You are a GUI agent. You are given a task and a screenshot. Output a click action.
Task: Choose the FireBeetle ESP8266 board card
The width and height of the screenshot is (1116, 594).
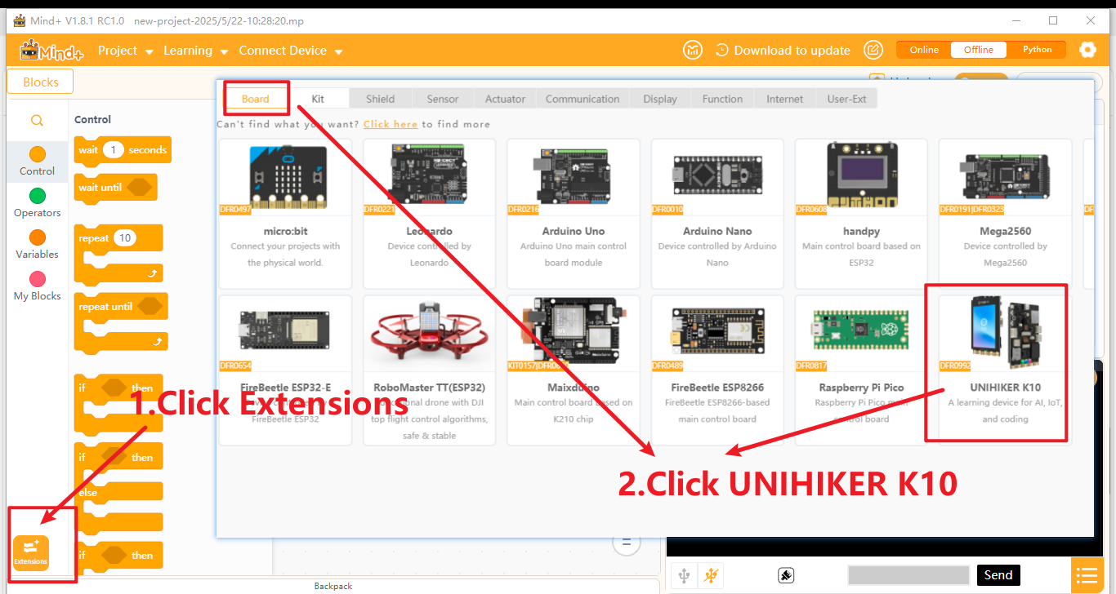pyautogui.click(x=717, y=370)
